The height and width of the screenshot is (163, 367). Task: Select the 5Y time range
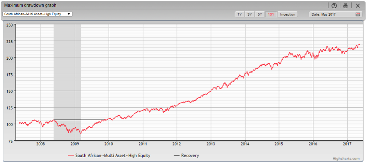[x=260, y=14]
